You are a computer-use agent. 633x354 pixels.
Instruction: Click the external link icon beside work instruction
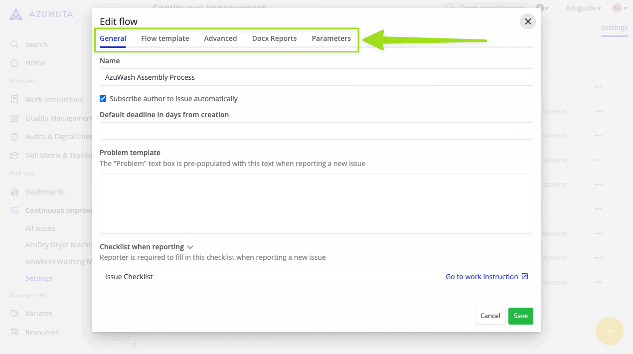click(524, 277)
